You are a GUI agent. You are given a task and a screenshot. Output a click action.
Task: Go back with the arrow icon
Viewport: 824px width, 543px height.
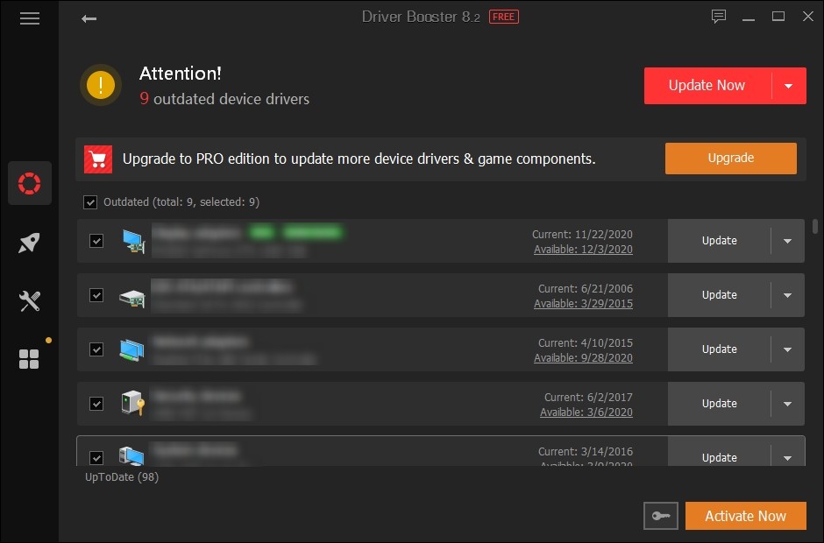(89, 19)
